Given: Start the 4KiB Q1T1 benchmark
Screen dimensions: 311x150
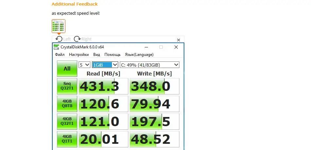Looking at the screenshot, I should pos(67,139).
